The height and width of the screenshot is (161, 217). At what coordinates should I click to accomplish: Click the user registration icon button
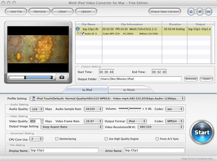(191, 12)
